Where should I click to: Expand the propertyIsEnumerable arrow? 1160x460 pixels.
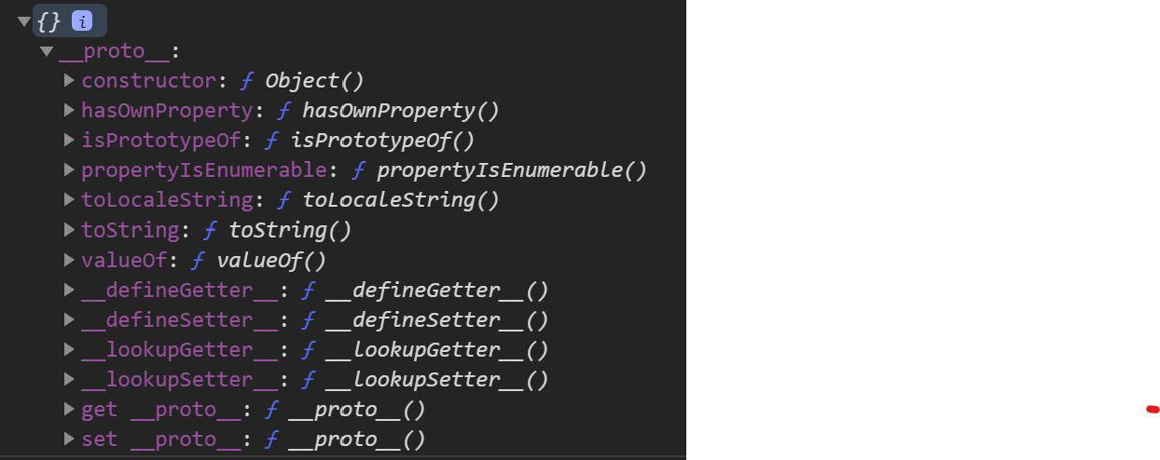point(69,169)
